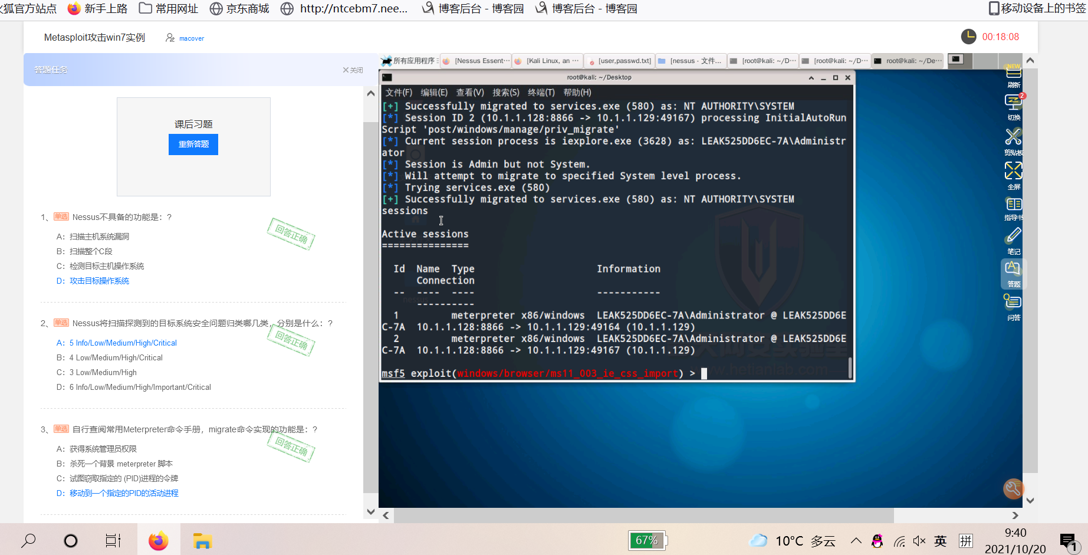Click the 67% battery indicator

click(647, 540)
